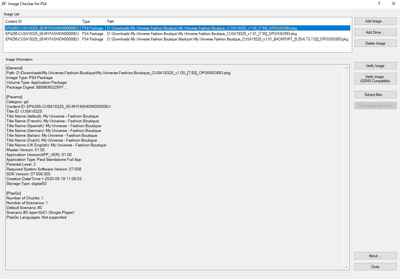400x279 pixels.
Task: Click the Add Image ... button
Action: click(375, 21)
